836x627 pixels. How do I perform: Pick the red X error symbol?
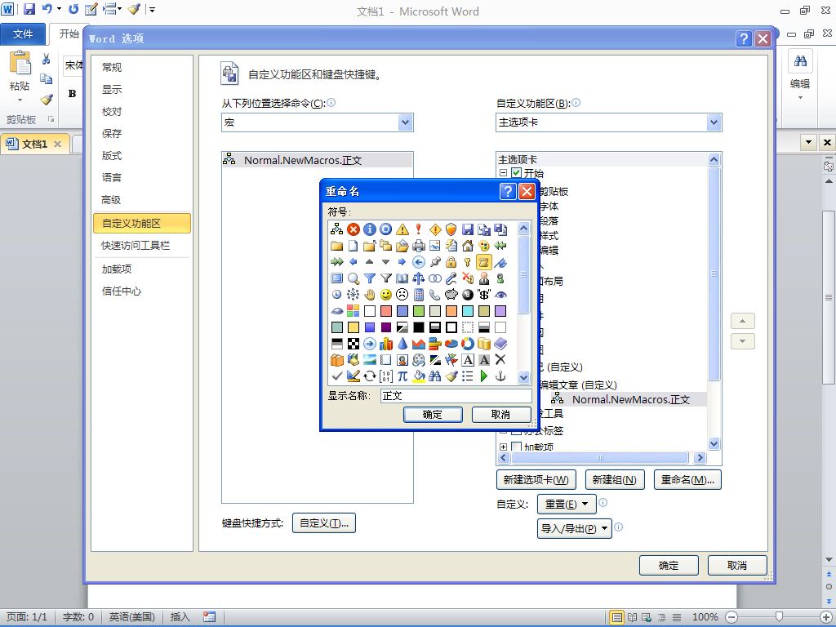pyautogui.click(x=353, y=229)
